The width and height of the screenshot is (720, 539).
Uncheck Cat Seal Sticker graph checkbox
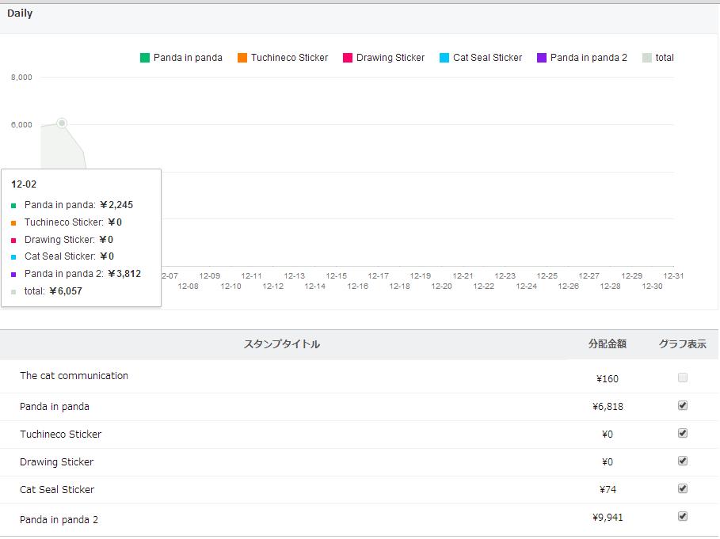click(683, 488)
